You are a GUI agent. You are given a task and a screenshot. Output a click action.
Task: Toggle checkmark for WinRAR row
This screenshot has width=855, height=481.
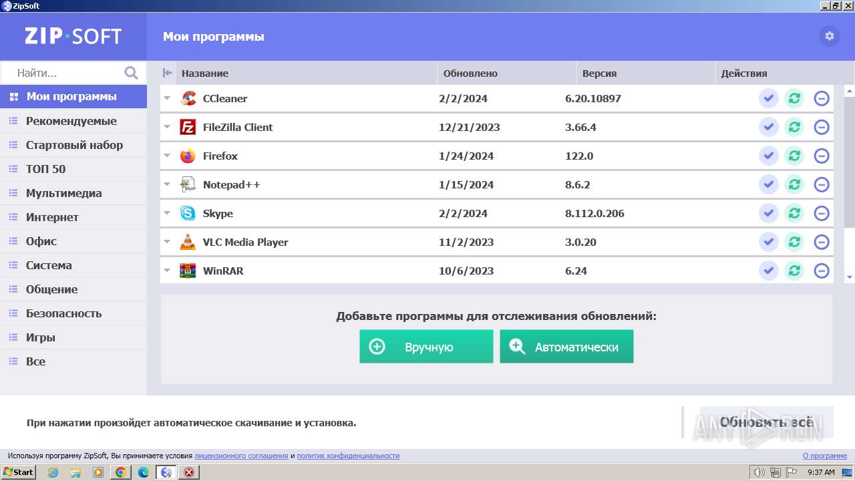[769, 271]
